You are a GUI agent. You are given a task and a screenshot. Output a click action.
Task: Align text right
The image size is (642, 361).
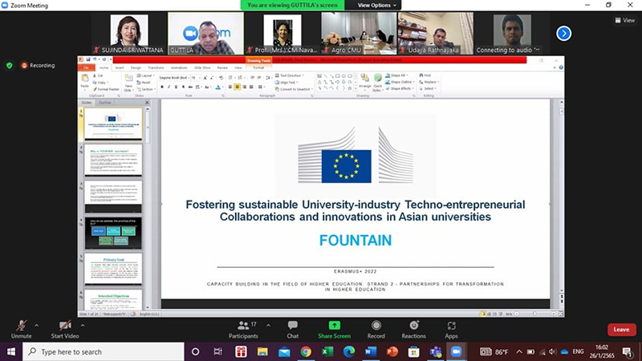[245, 87]
